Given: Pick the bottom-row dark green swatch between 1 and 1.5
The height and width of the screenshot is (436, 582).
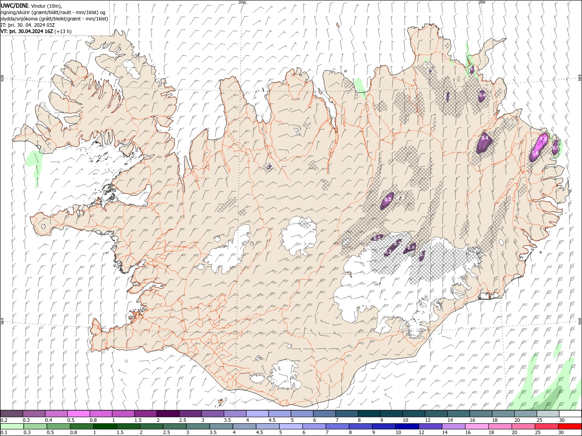Looking at the screenshot, I should pyautogui.click(x=105, y=426).
